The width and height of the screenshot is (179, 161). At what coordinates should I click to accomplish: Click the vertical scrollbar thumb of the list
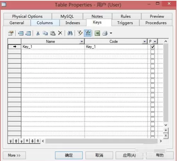pyautogui.click(x=166, y=83)
